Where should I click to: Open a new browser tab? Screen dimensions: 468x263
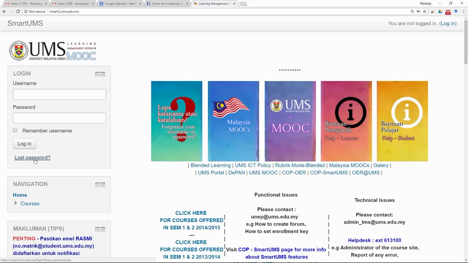(243, 4)
